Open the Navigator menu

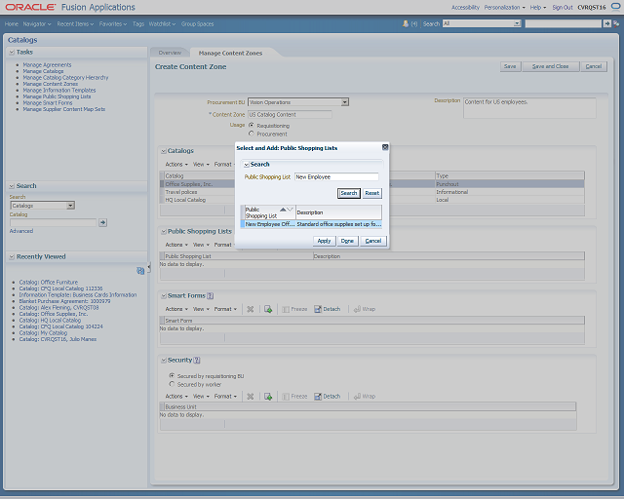click(37, 23)
